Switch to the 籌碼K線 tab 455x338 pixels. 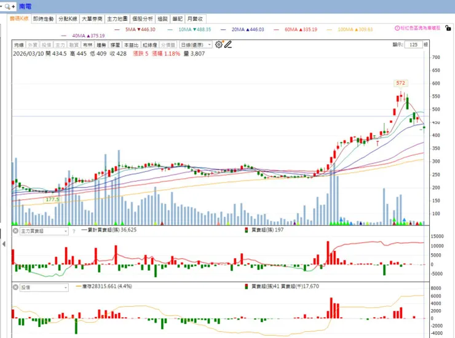[19, 18]
